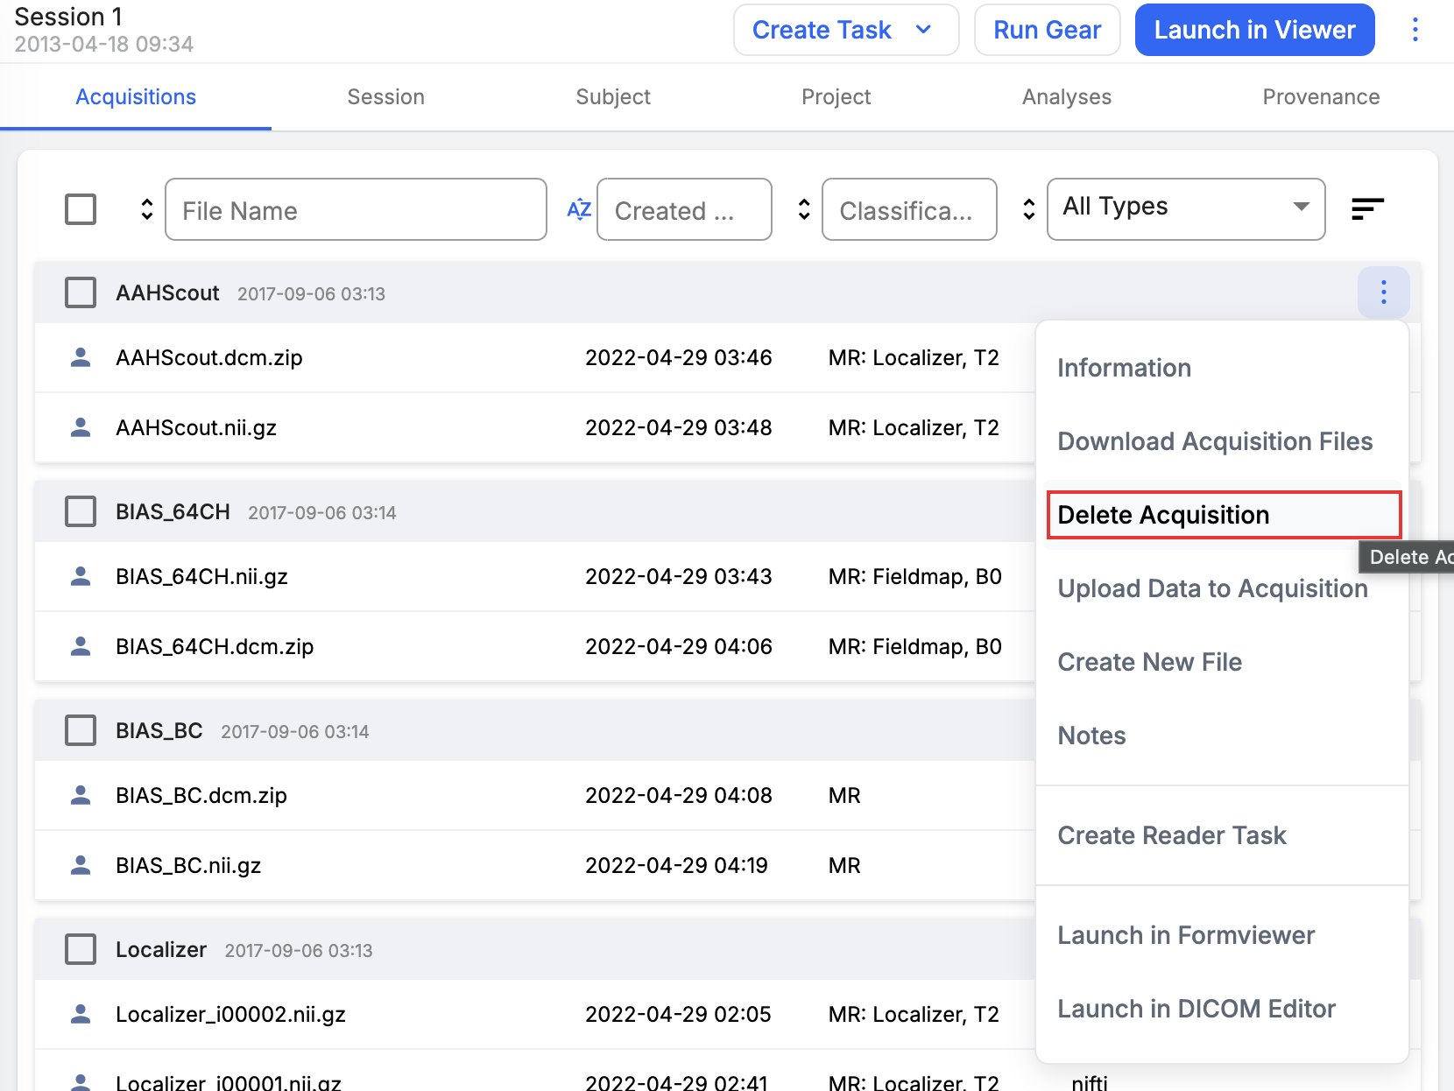Viewport: 1454px width, 1091px height.
Task: Click the BIAS_64CH acquisition name
Action: pyautogui.click(x=173, y=511)
